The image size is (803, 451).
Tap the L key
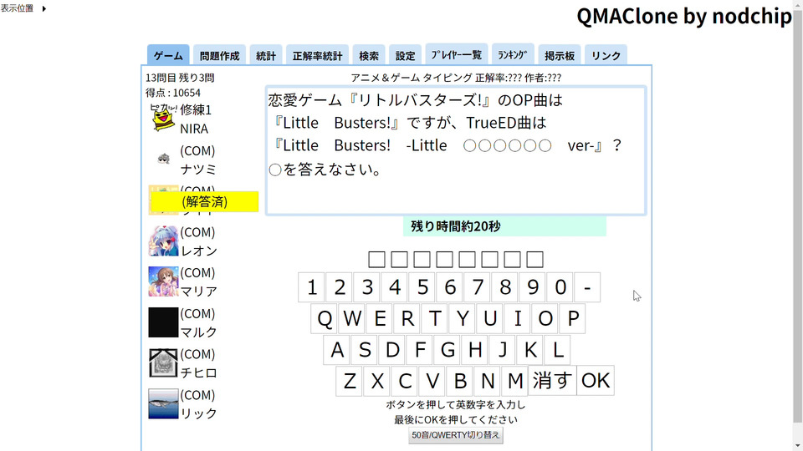558,350
